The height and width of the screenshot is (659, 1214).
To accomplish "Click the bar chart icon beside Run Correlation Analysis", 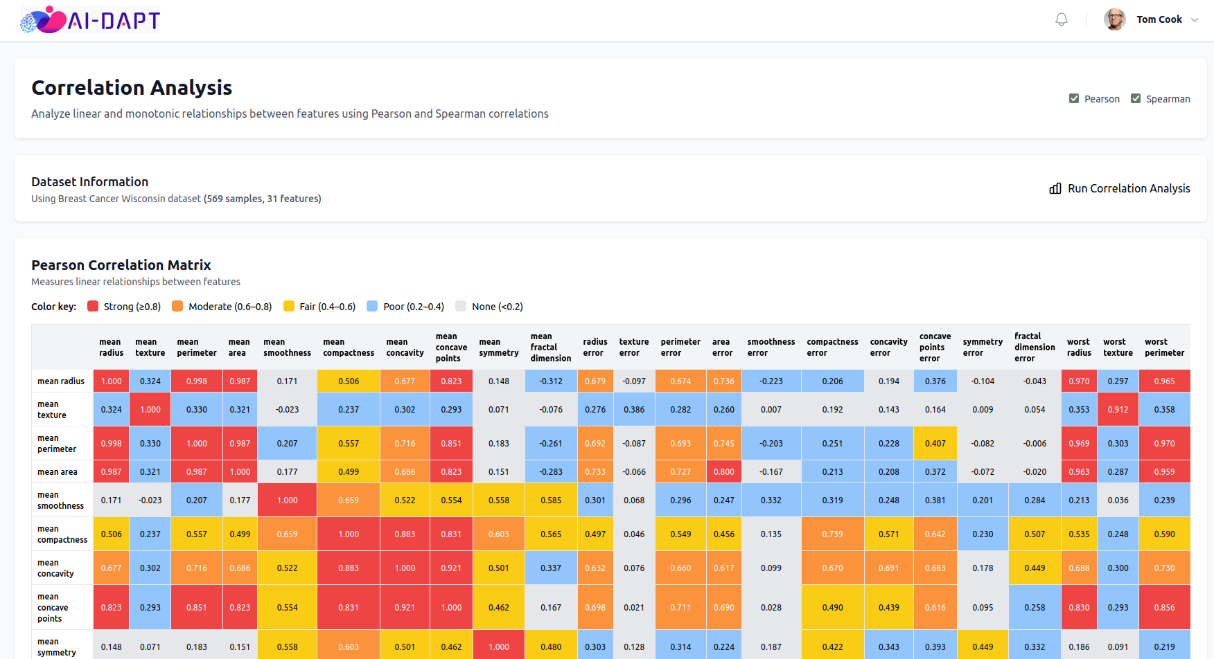I will (x=1055, y=188).
